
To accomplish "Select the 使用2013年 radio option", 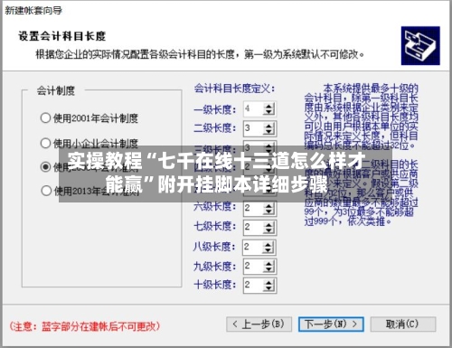I will coord(90,191).
